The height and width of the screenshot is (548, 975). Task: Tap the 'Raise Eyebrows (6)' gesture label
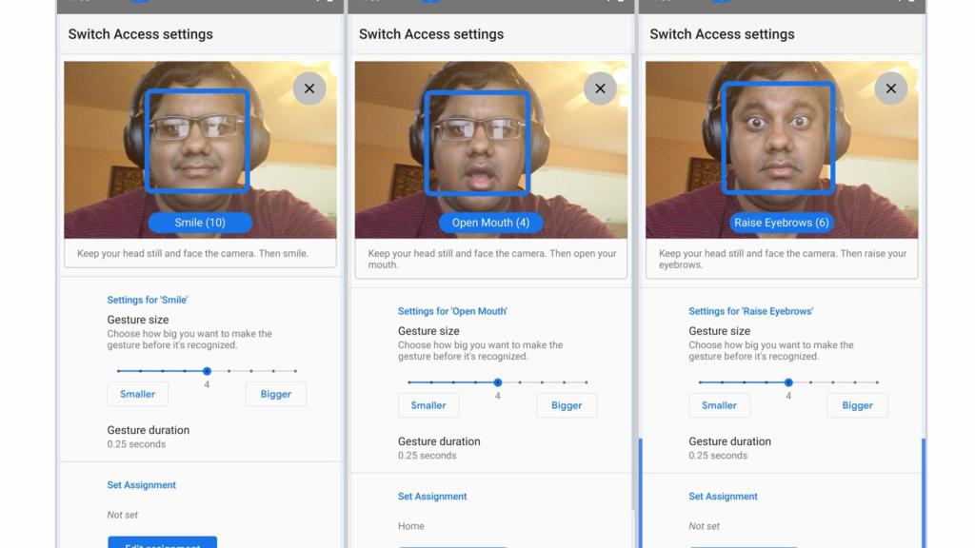tap(782, 223)
